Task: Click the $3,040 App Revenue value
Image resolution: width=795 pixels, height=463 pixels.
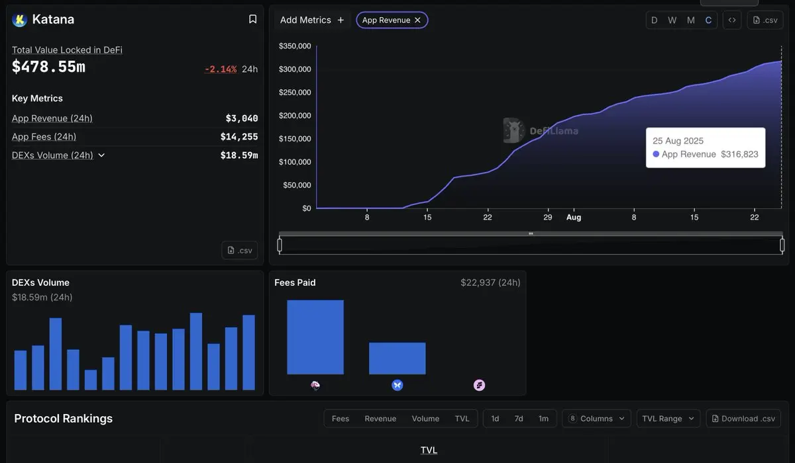Action: pyautogui.click(x=242, y=118)
